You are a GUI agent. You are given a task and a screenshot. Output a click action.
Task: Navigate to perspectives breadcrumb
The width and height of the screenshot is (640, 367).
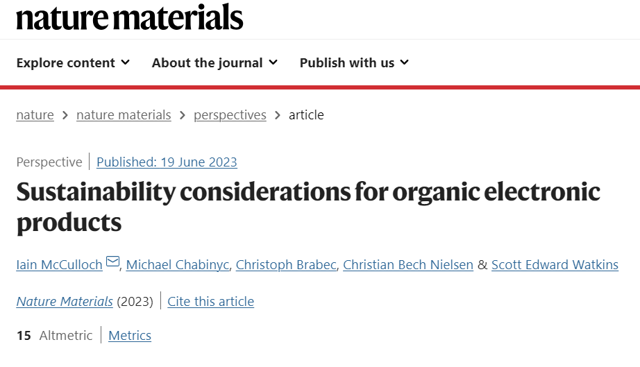click(x=230, y=115)
